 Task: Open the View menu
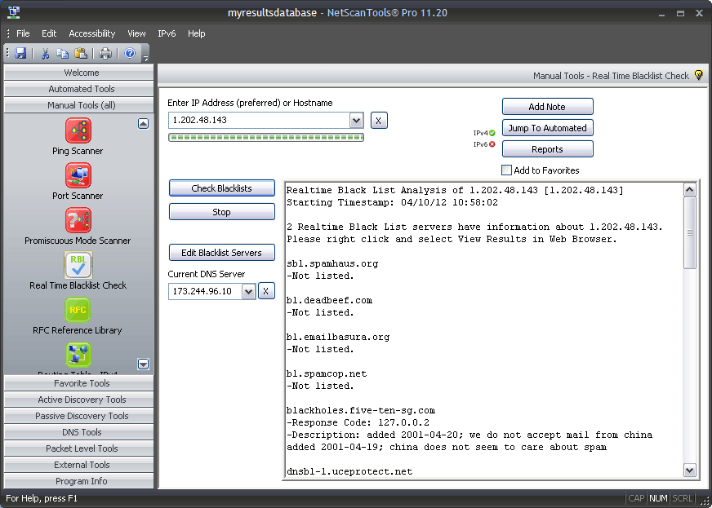[x=136, y=33]
